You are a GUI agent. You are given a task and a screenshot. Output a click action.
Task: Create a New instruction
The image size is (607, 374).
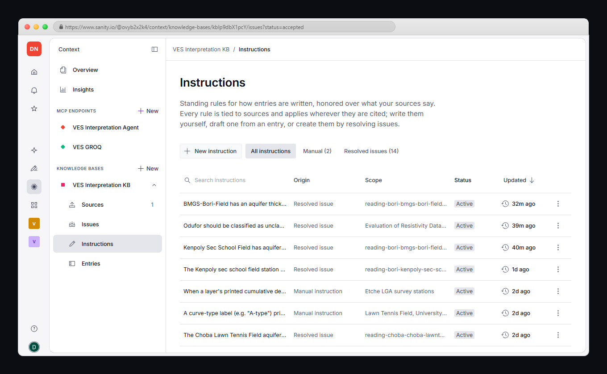tap(211, 151)
